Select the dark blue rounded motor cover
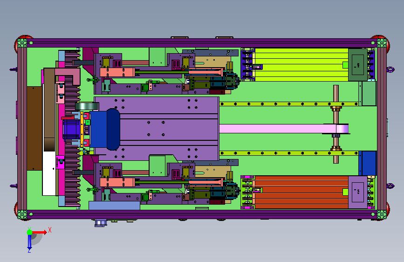The height and width of the screenshot is (262, 404). point(113,129)
